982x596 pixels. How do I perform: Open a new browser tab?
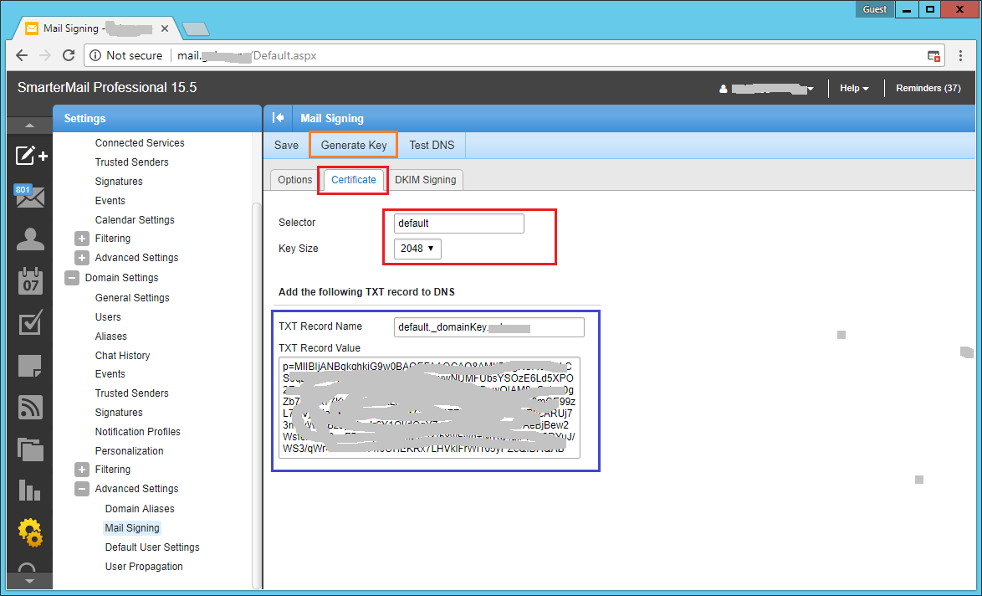(196, 28)
